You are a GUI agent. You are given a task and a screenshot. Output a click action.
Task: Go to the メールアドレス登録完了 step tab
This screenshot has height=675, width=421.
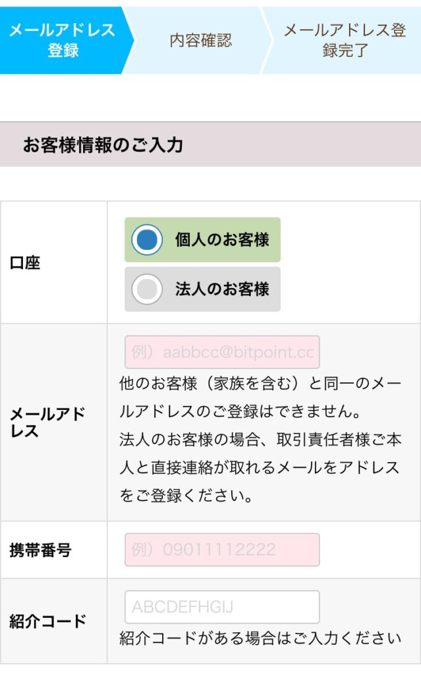click(x=345, y=40)
